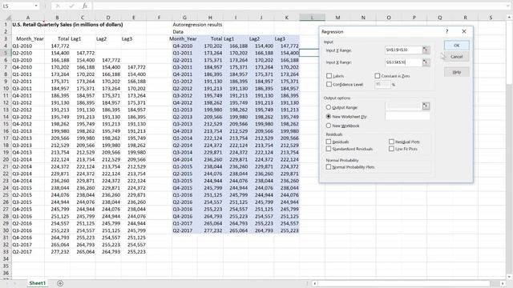Enable the Constant is Zero checkbox
Screen dimensions: 513x288
coord(378,76)
